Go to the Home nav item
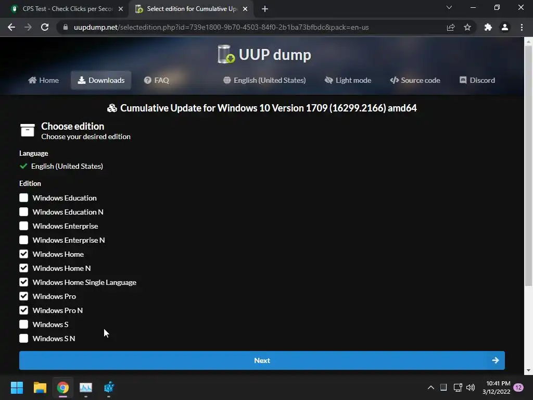This screenshot has height=400, width=533. click(44, 80)
